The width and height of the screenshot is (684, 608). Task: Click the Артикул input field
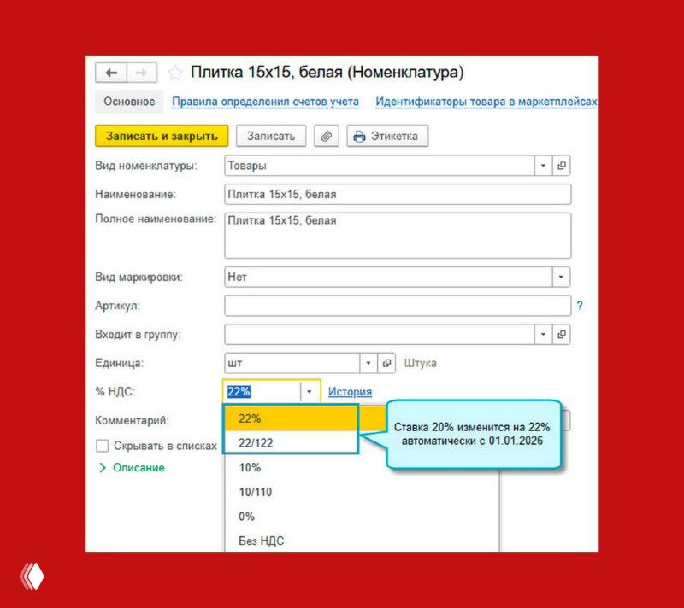coord(397,306)
